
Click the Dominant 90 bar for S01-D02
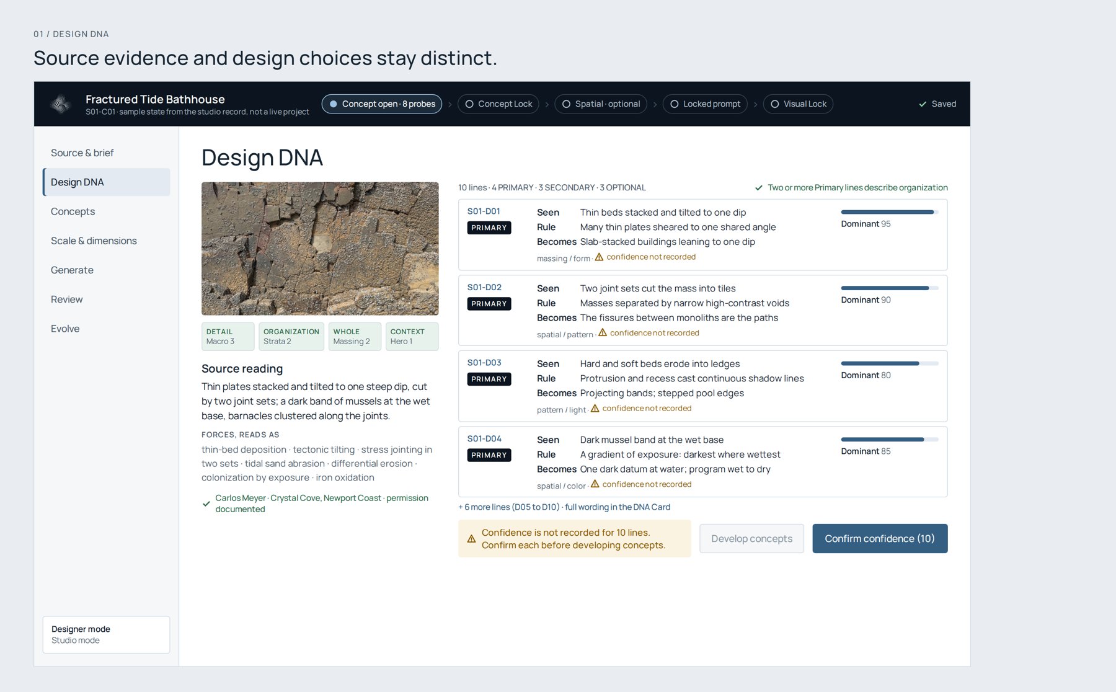click(890, 288)
